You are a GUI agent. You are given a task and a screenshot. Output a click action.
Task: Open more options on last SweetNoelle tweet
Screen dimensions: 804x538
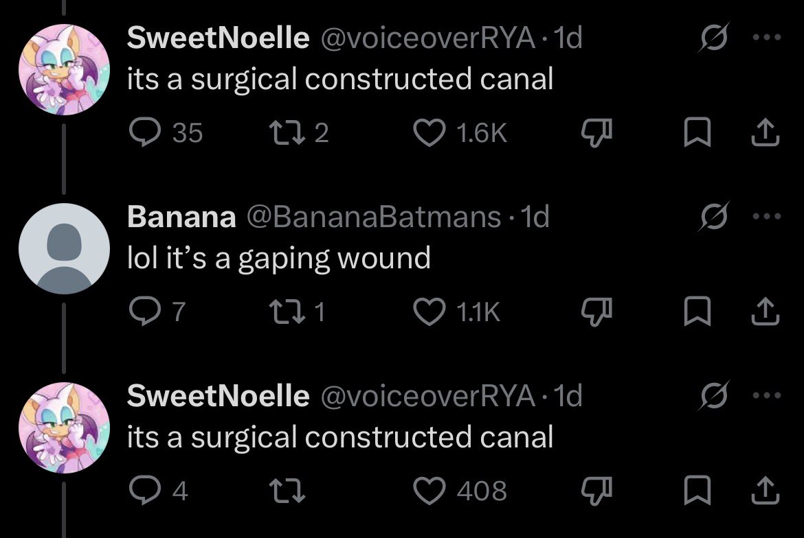[767, 395]
